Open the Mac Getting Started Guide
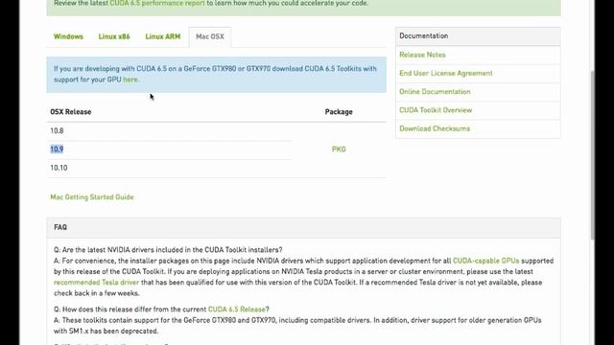614x345 pixels. [92, 196]
